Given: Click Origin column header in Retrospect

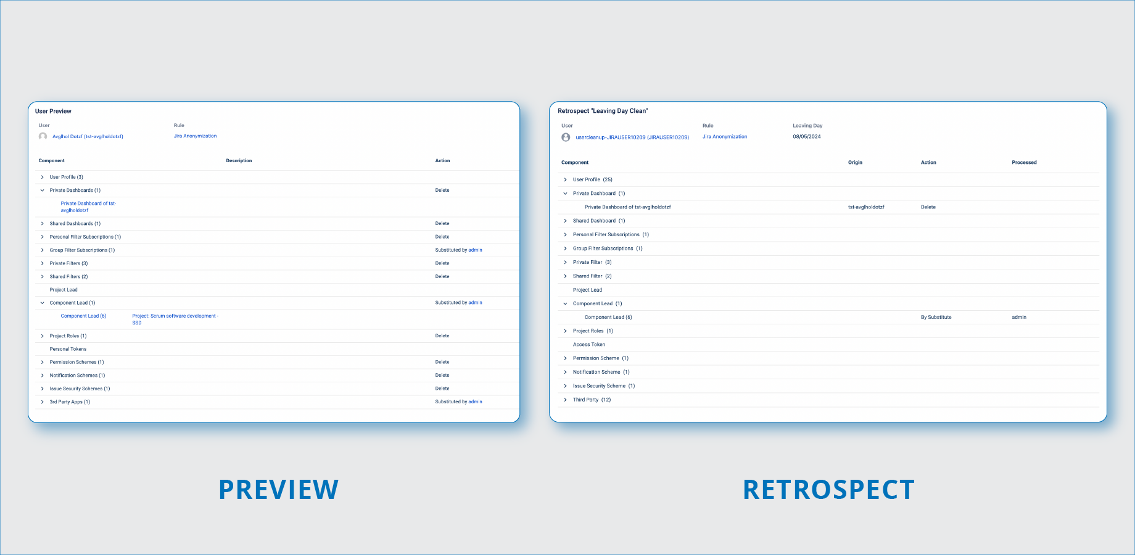Looking at the screenshot, I should tap(855, 163).
